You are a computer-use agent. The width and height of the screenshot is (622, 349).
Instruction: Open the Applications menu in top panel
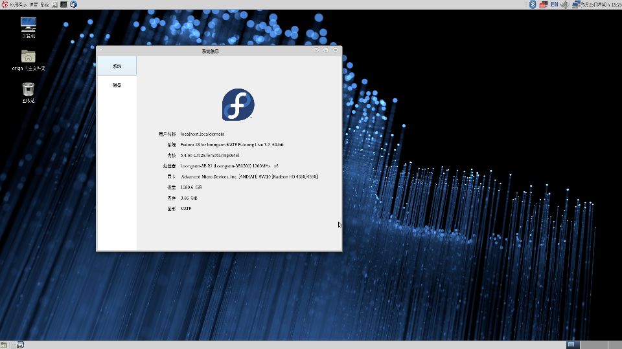(x=14, y=5)
